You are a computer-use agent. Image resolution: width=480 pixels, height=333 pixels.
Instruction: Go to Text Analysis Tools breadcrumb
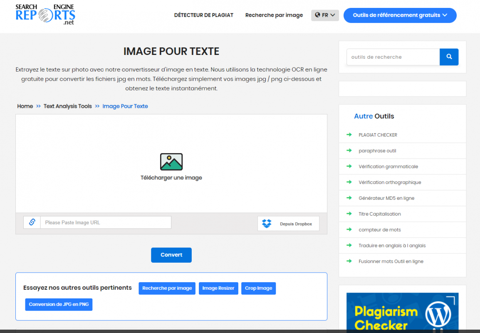[68, 106]
